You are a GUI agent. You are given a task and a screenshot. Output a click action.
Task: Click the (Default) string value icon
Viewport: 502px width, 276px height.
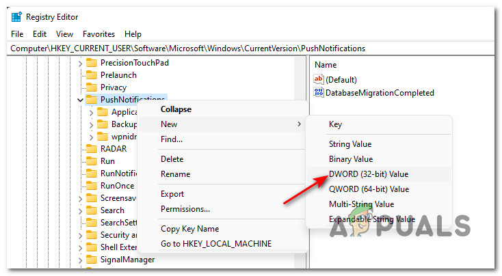(x=319, y=79)
